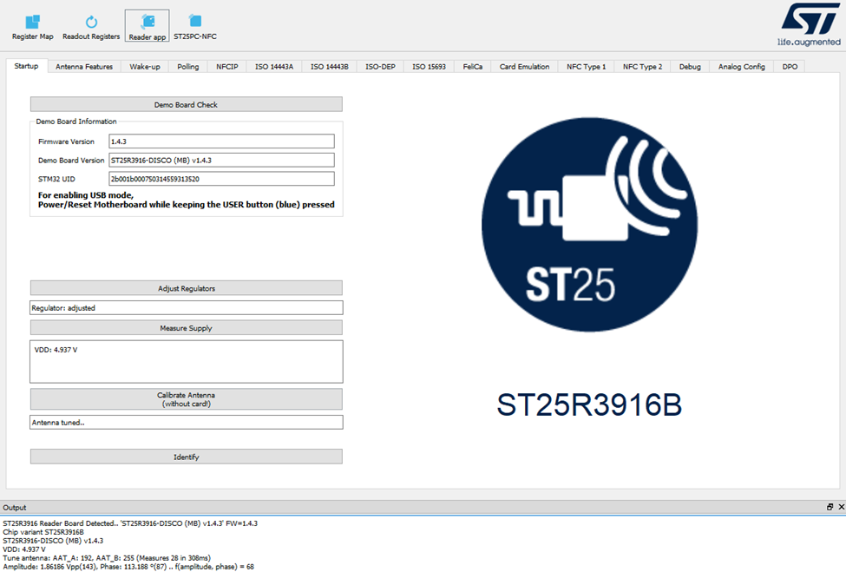Go to the NFC Type 1 tab
Viewport: 846px width, 572px height.
tap(586, 66)
